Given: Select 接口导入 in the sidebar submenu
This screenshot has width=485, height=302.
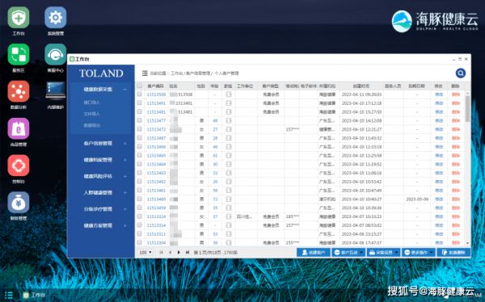Looking at the screenshot, I should pyautogui.click(x=91, y=103).
